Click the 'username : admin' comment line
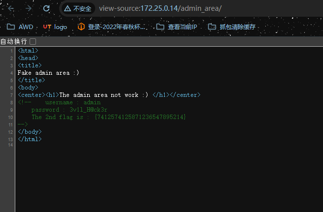The width and height of the screenshot is (323, 212). tap(73, 102)
